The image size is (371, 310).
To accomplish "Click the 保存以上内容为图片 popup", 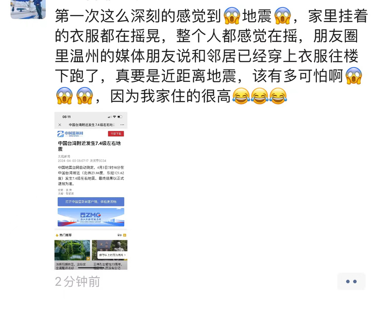I will pos(112,255).
